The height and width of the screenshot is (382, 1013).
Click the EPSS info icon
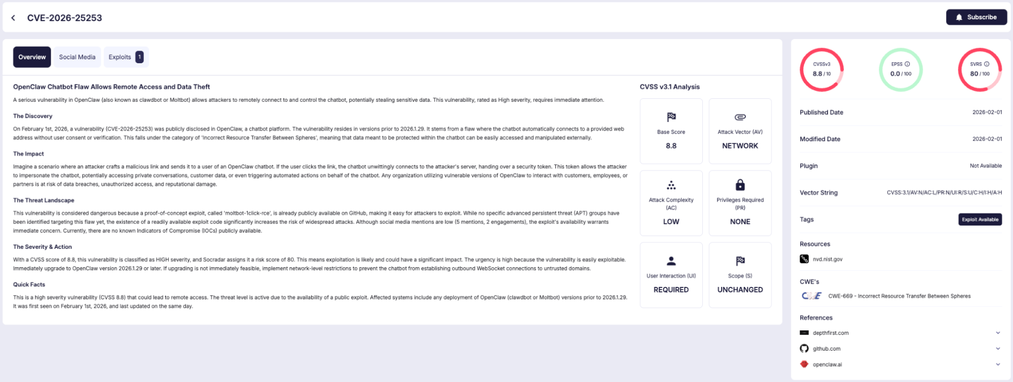[907, 64]
